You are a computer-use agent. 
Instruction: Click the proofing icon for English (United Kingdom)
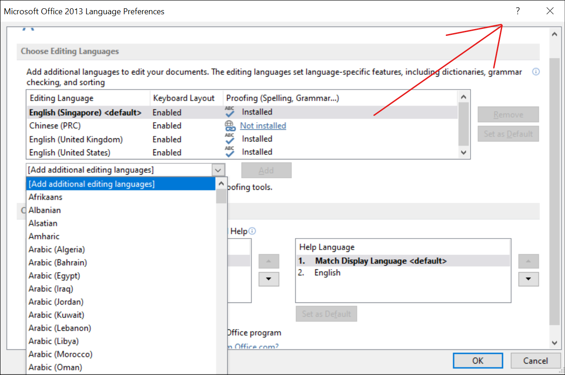coord(230,139)
